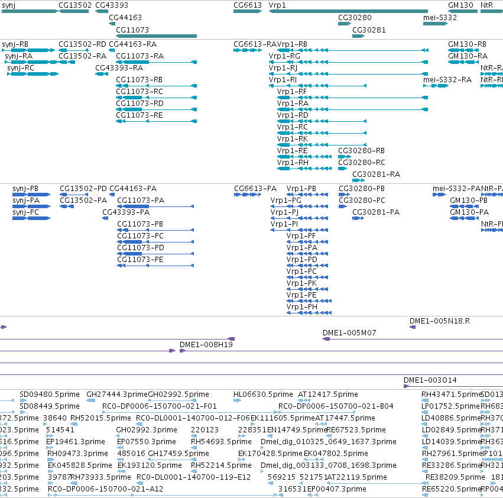The image size is (503, 498).
Task: Select the NtR gene label
Action: click(486, 5)
